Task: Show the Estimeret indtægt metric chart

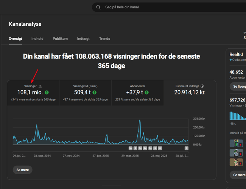Action: [x=190, y=93]
